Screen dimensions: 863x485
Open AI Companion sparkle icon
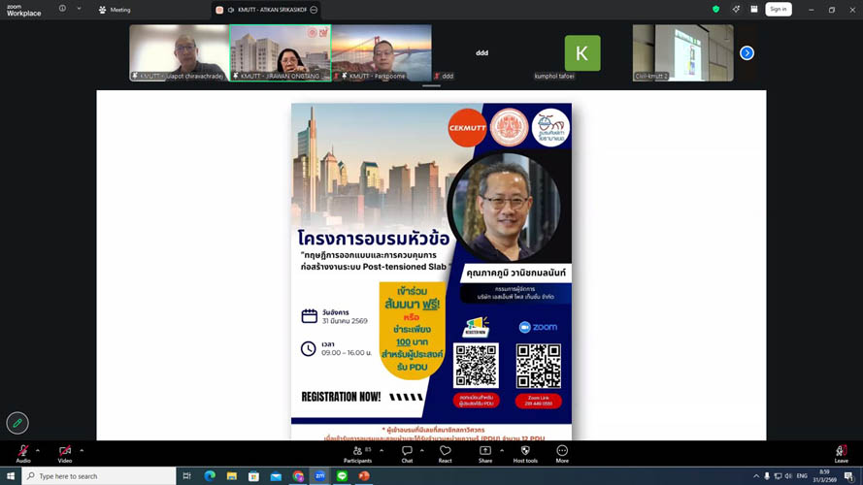click(x=736, y=10)
